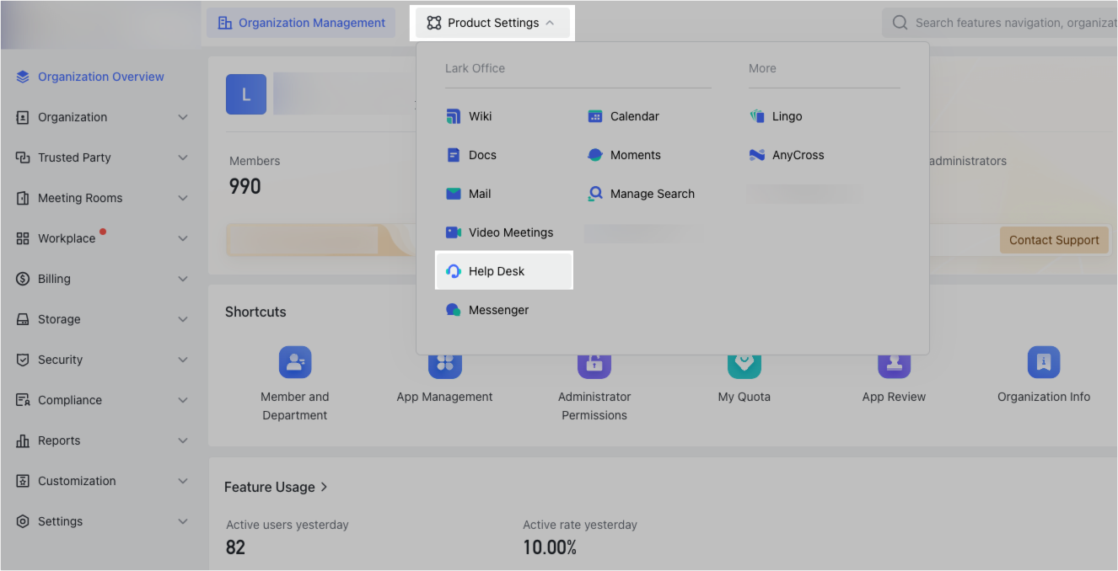Click the Docs product icon

454,155
